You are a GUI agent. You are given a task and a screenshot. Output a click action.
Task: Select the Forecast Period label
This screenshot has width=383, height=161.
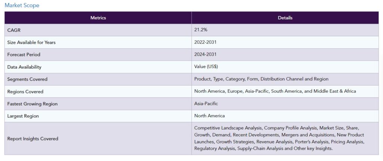(24, 55)
